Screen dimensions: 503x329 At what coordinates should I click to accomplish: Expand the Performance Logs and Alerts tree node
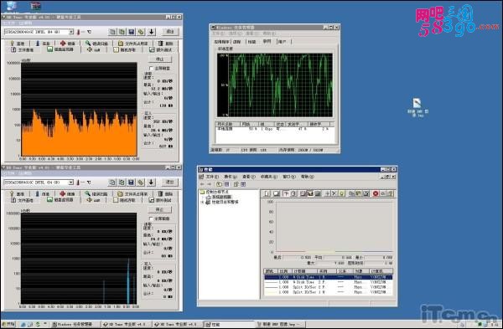pyautogui.click(x=202, y=202)
